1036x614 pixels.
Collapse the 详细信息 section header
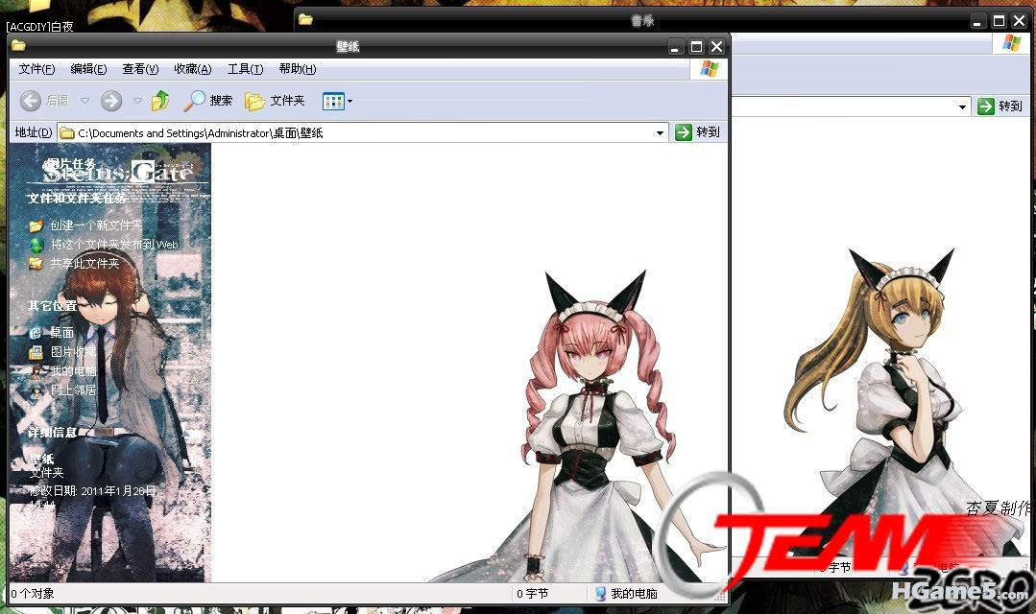coord(52,433)
